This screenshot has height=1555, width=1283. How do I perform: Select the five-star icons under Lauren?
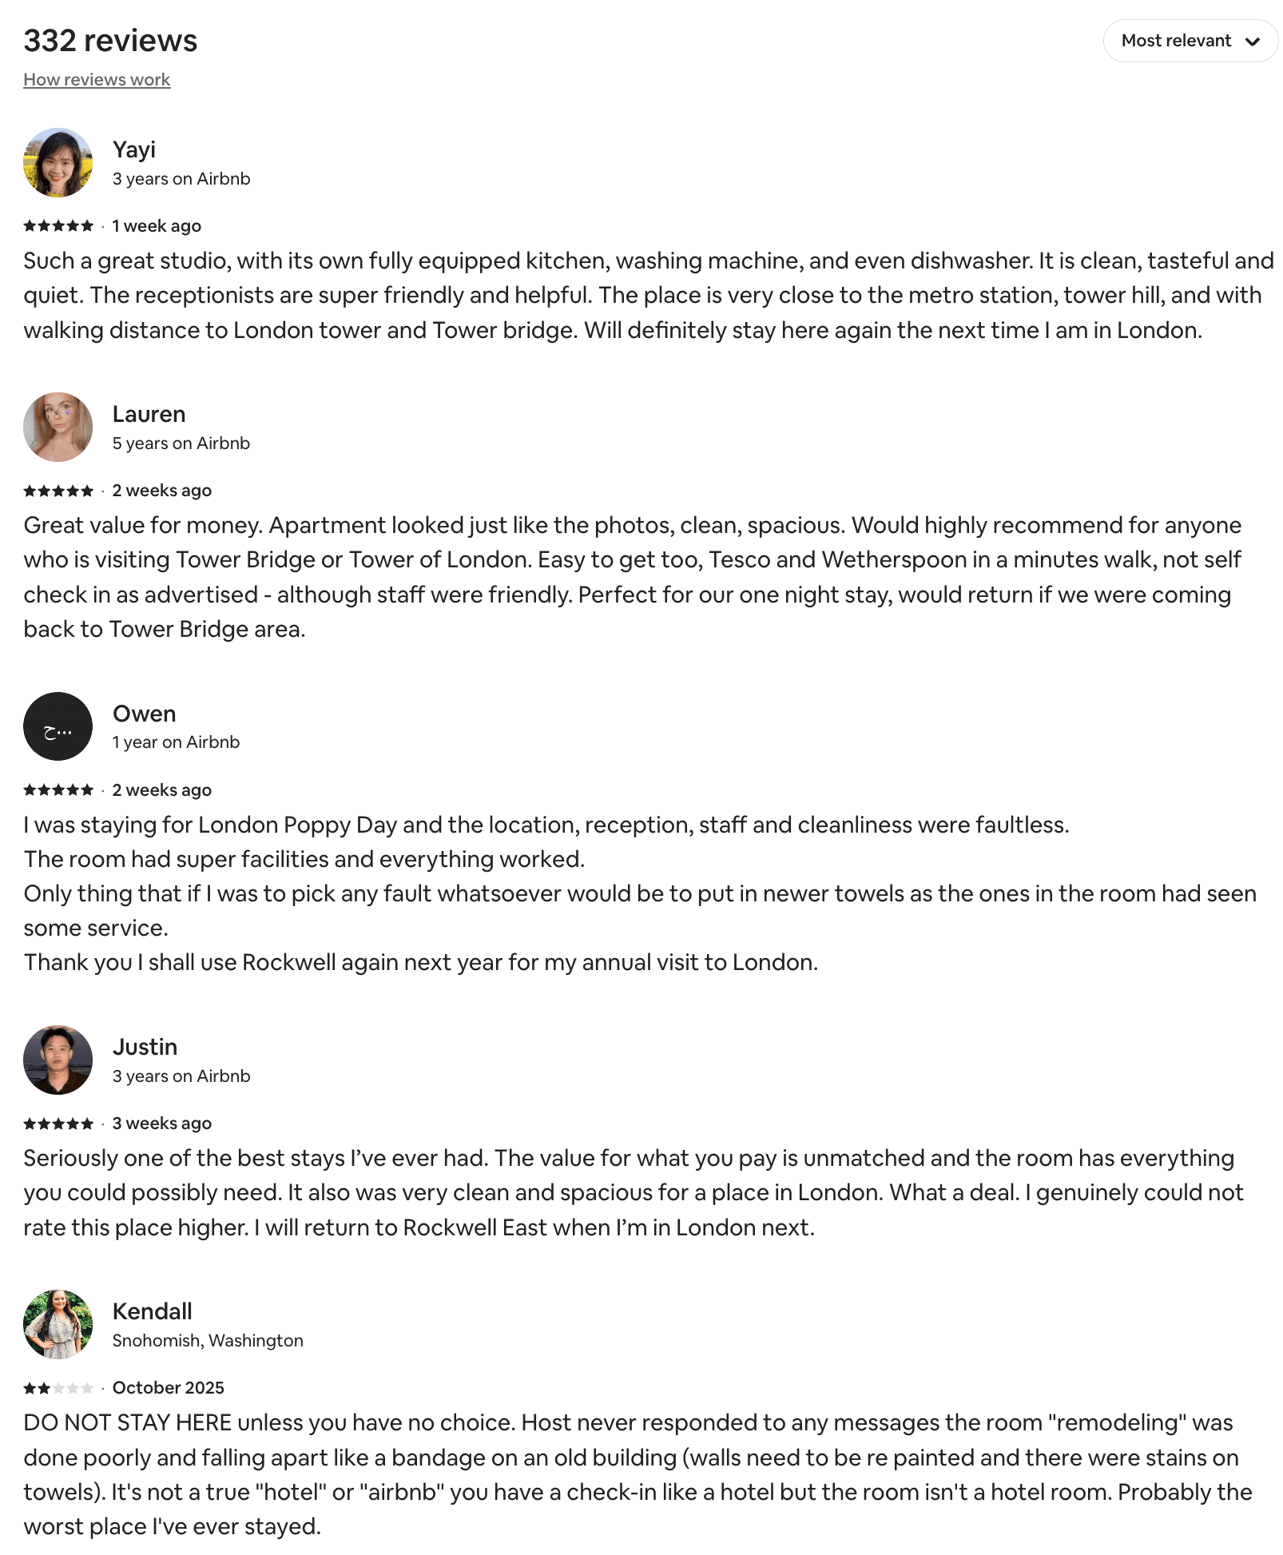(58, 491)
